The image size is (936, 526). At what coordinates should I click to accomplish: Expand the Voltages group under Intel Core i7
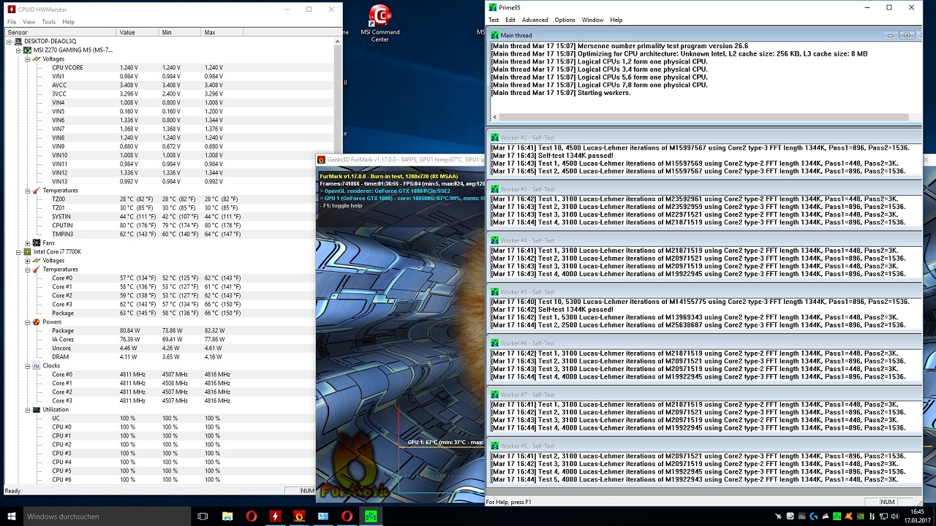click(x=28, y=260)
